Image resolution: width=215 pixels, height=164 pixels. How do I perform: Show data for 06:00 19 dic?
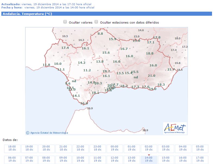pos(12,159)
